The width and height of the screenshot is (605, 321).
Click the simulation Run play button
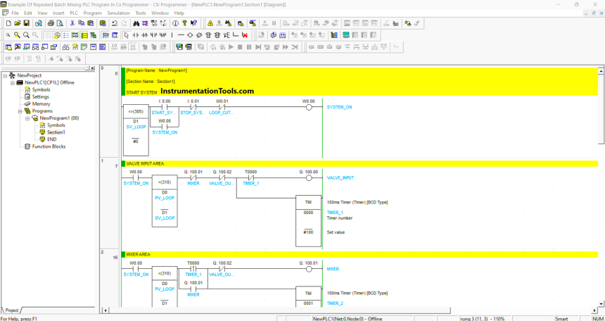click(231, 47)
